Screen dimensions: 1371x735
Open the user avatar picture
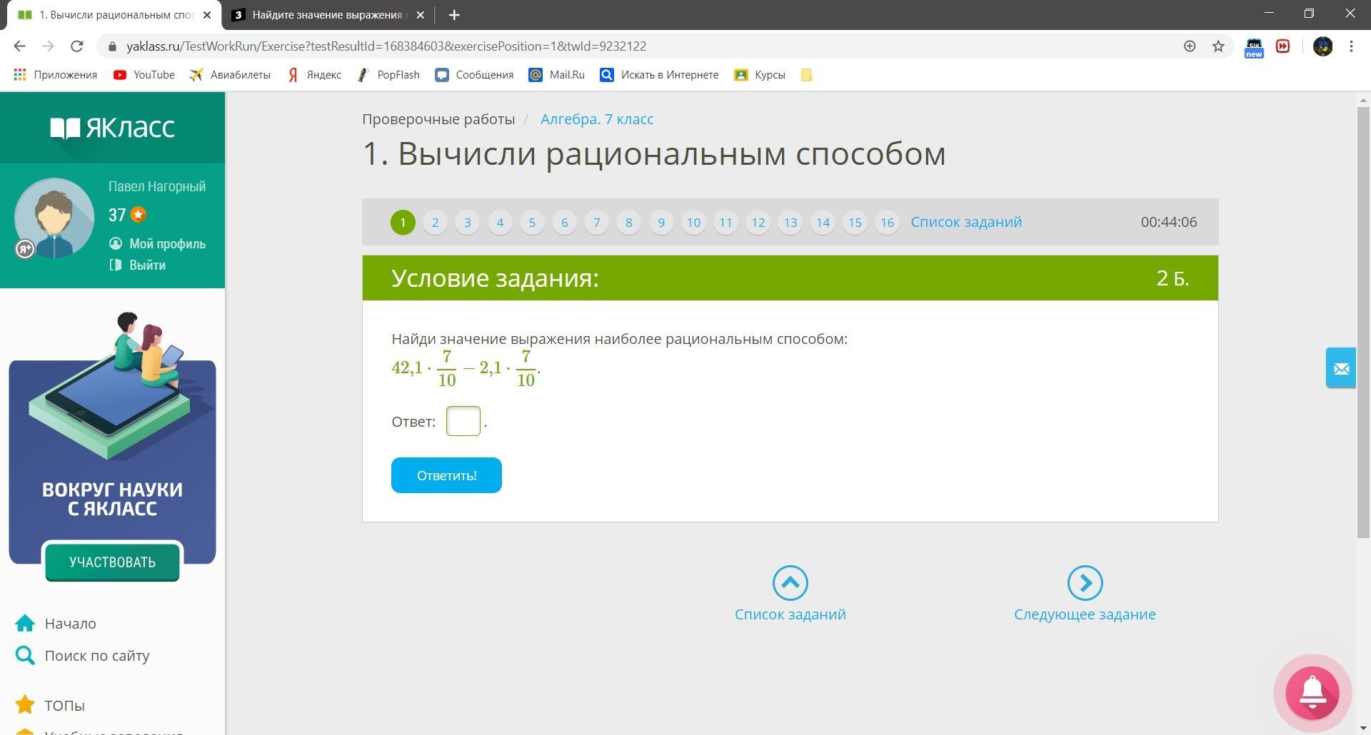coord(54,218)
